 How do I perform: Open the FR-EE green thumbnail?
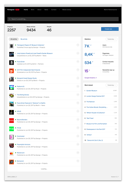tap(11, 129)
